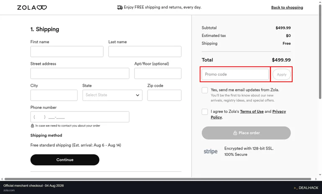Click the total amount $499.99
The width and height of the screenshot is (322, 194).
(281, 60)
